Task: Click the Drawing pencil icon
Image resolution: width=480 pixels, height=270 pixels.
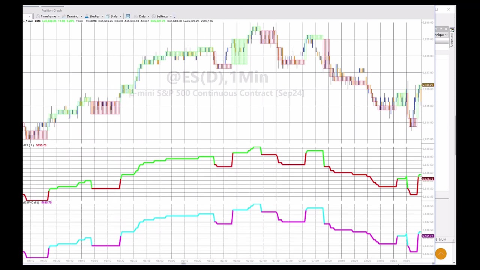Action: [x=64, y=16]
